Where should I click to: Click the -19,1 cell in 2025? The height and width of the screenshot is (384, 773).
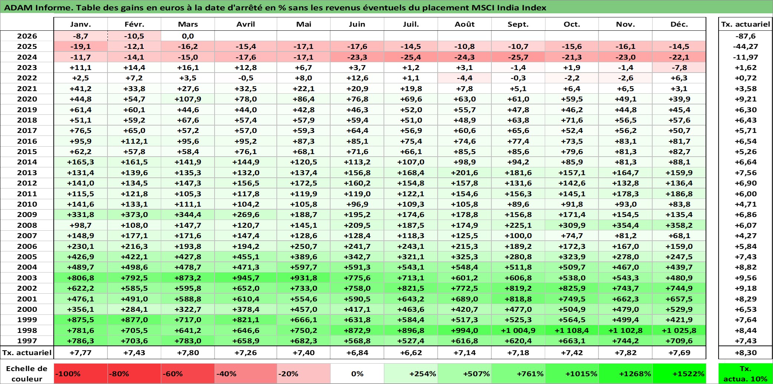[81, 46]
